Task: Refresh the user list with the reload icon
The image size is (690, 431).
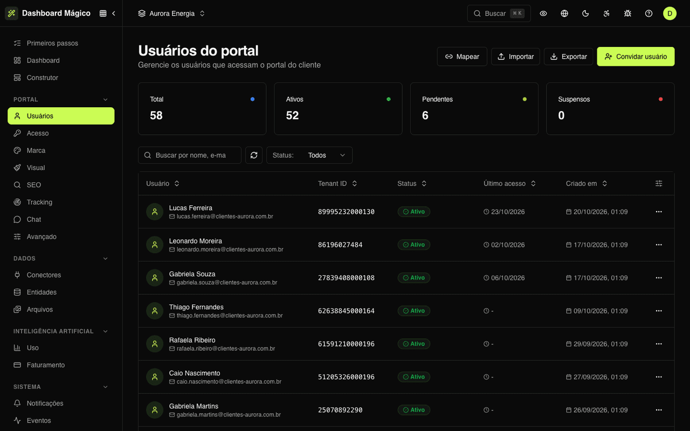Action: (254, 155)
